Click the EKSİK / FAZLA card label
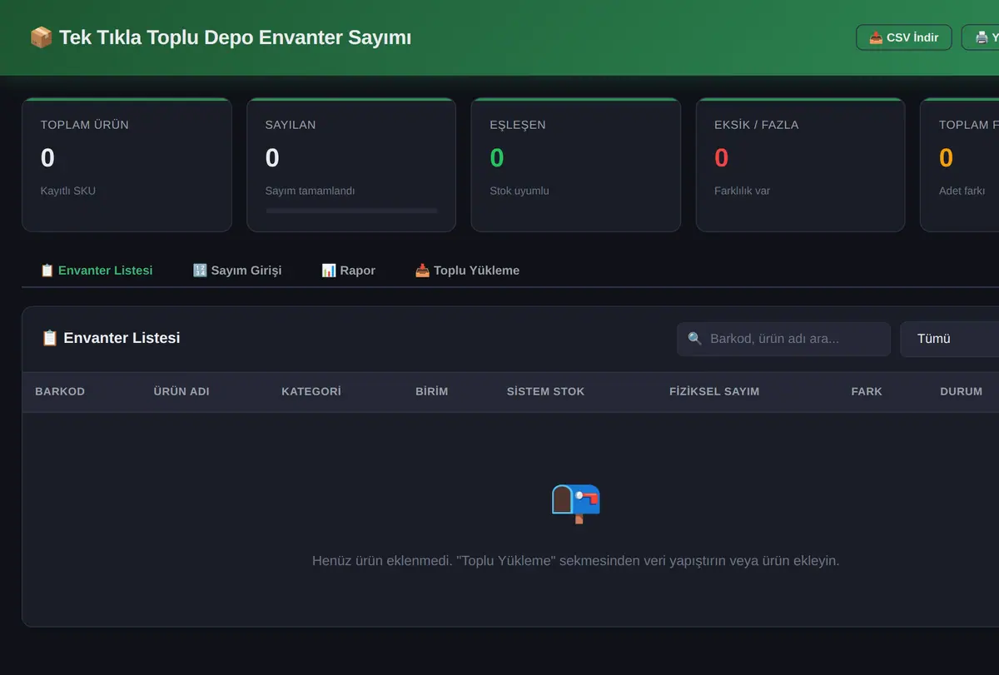The image size is (999, 675). [757, 125]
